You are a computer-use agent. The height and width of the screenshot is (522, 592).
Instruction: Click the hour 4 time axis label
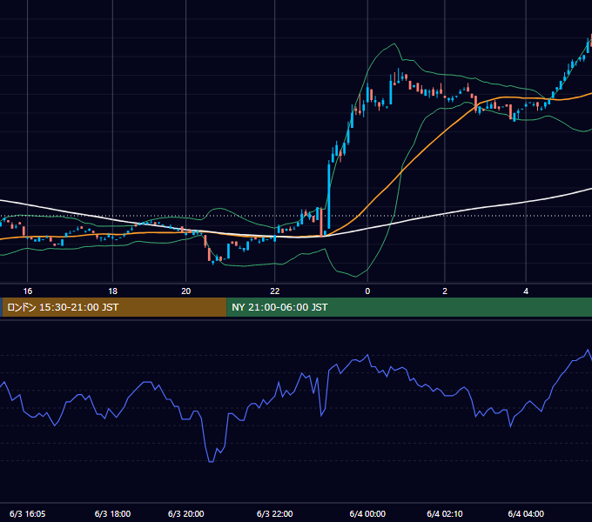pos(526,291)
